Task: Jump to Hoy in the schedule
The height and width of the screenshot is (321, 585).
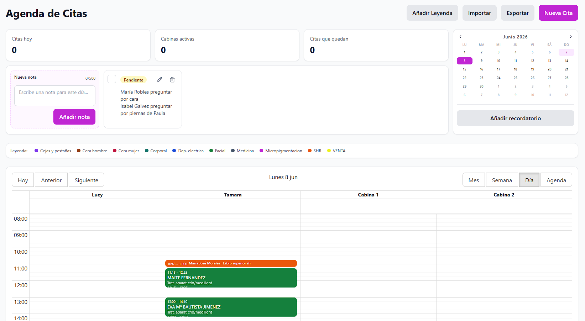Action: [x=23, y=180]
